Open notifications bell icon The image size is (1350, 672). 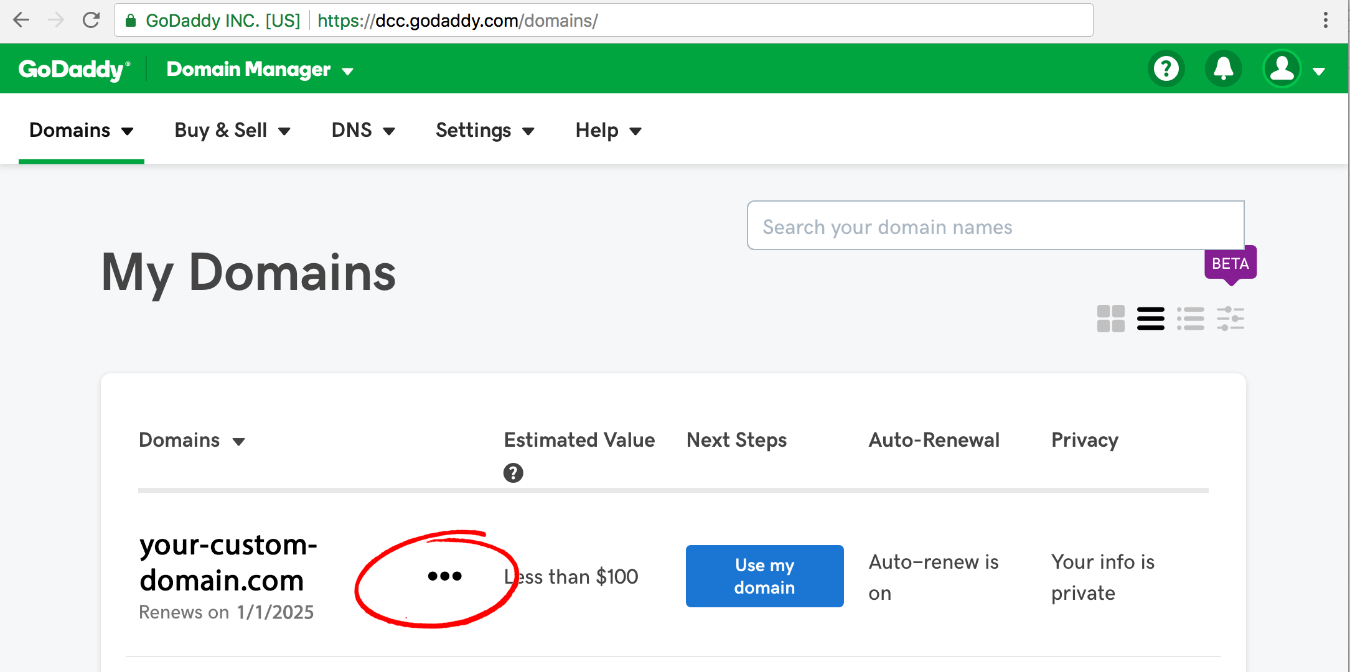coord(1224,70)
